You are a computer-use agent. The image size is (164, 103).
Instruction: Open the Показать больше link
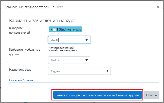(x=23, y=80)
